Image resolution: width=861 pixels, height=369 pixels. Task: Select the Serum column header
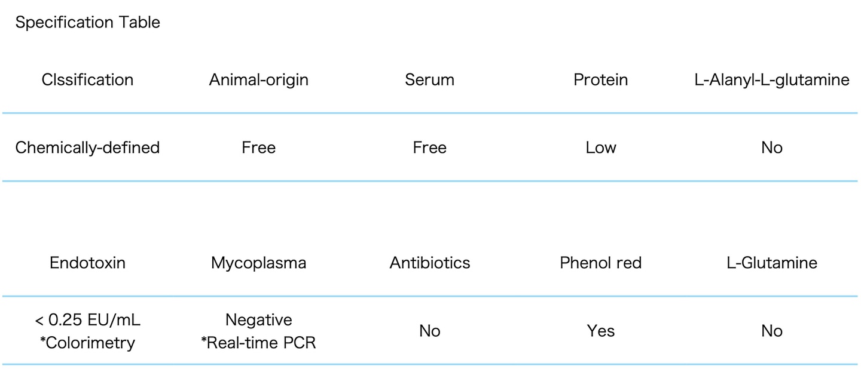click(x=429, y=79)
